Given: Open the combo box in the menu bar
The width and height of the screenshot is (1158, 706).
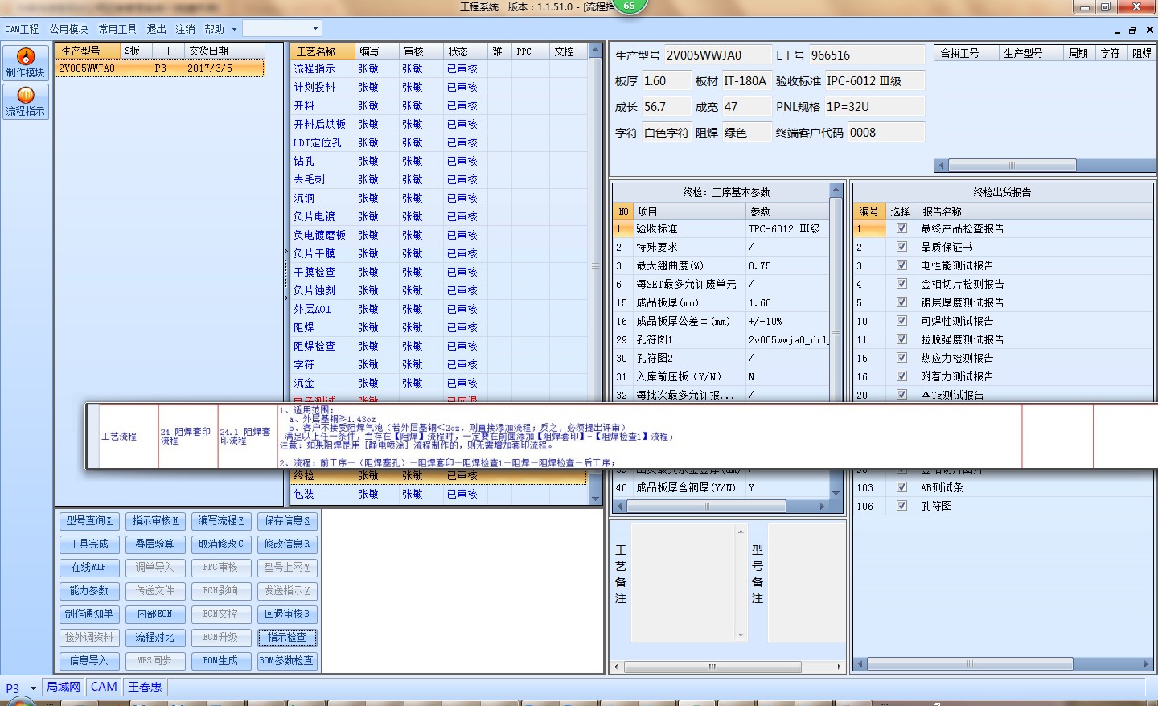Looking at the screenshot, I should tap(282, 28).
